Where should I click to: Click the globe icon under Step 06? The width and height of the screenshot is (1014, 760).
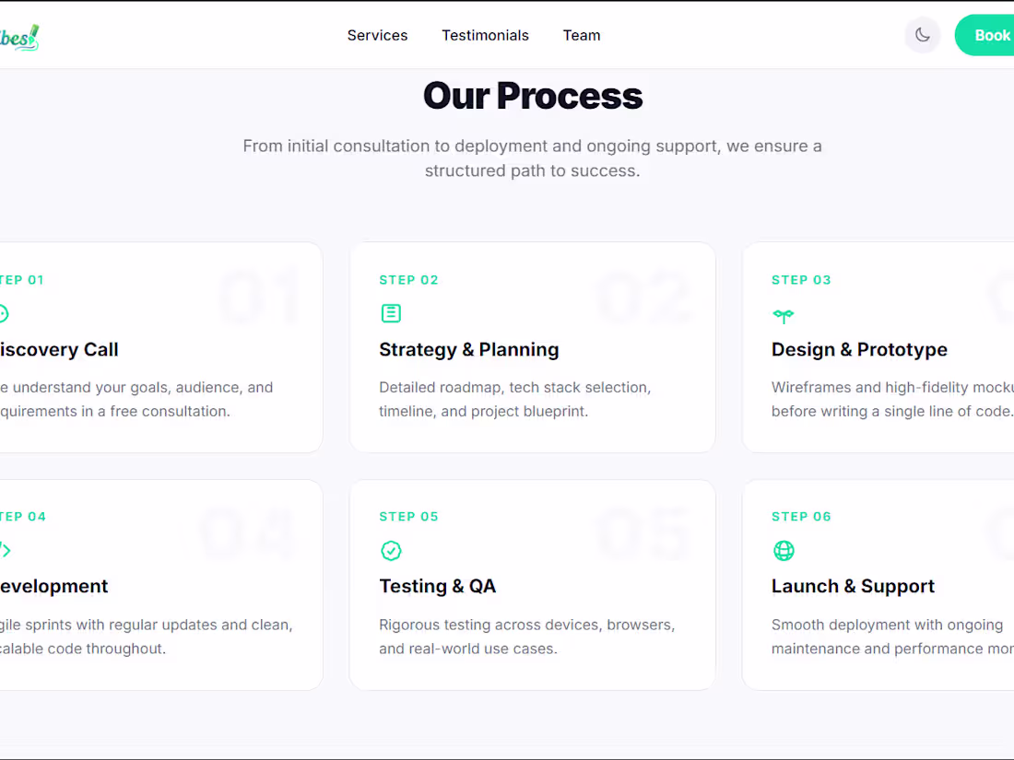(x=784, y=551)
